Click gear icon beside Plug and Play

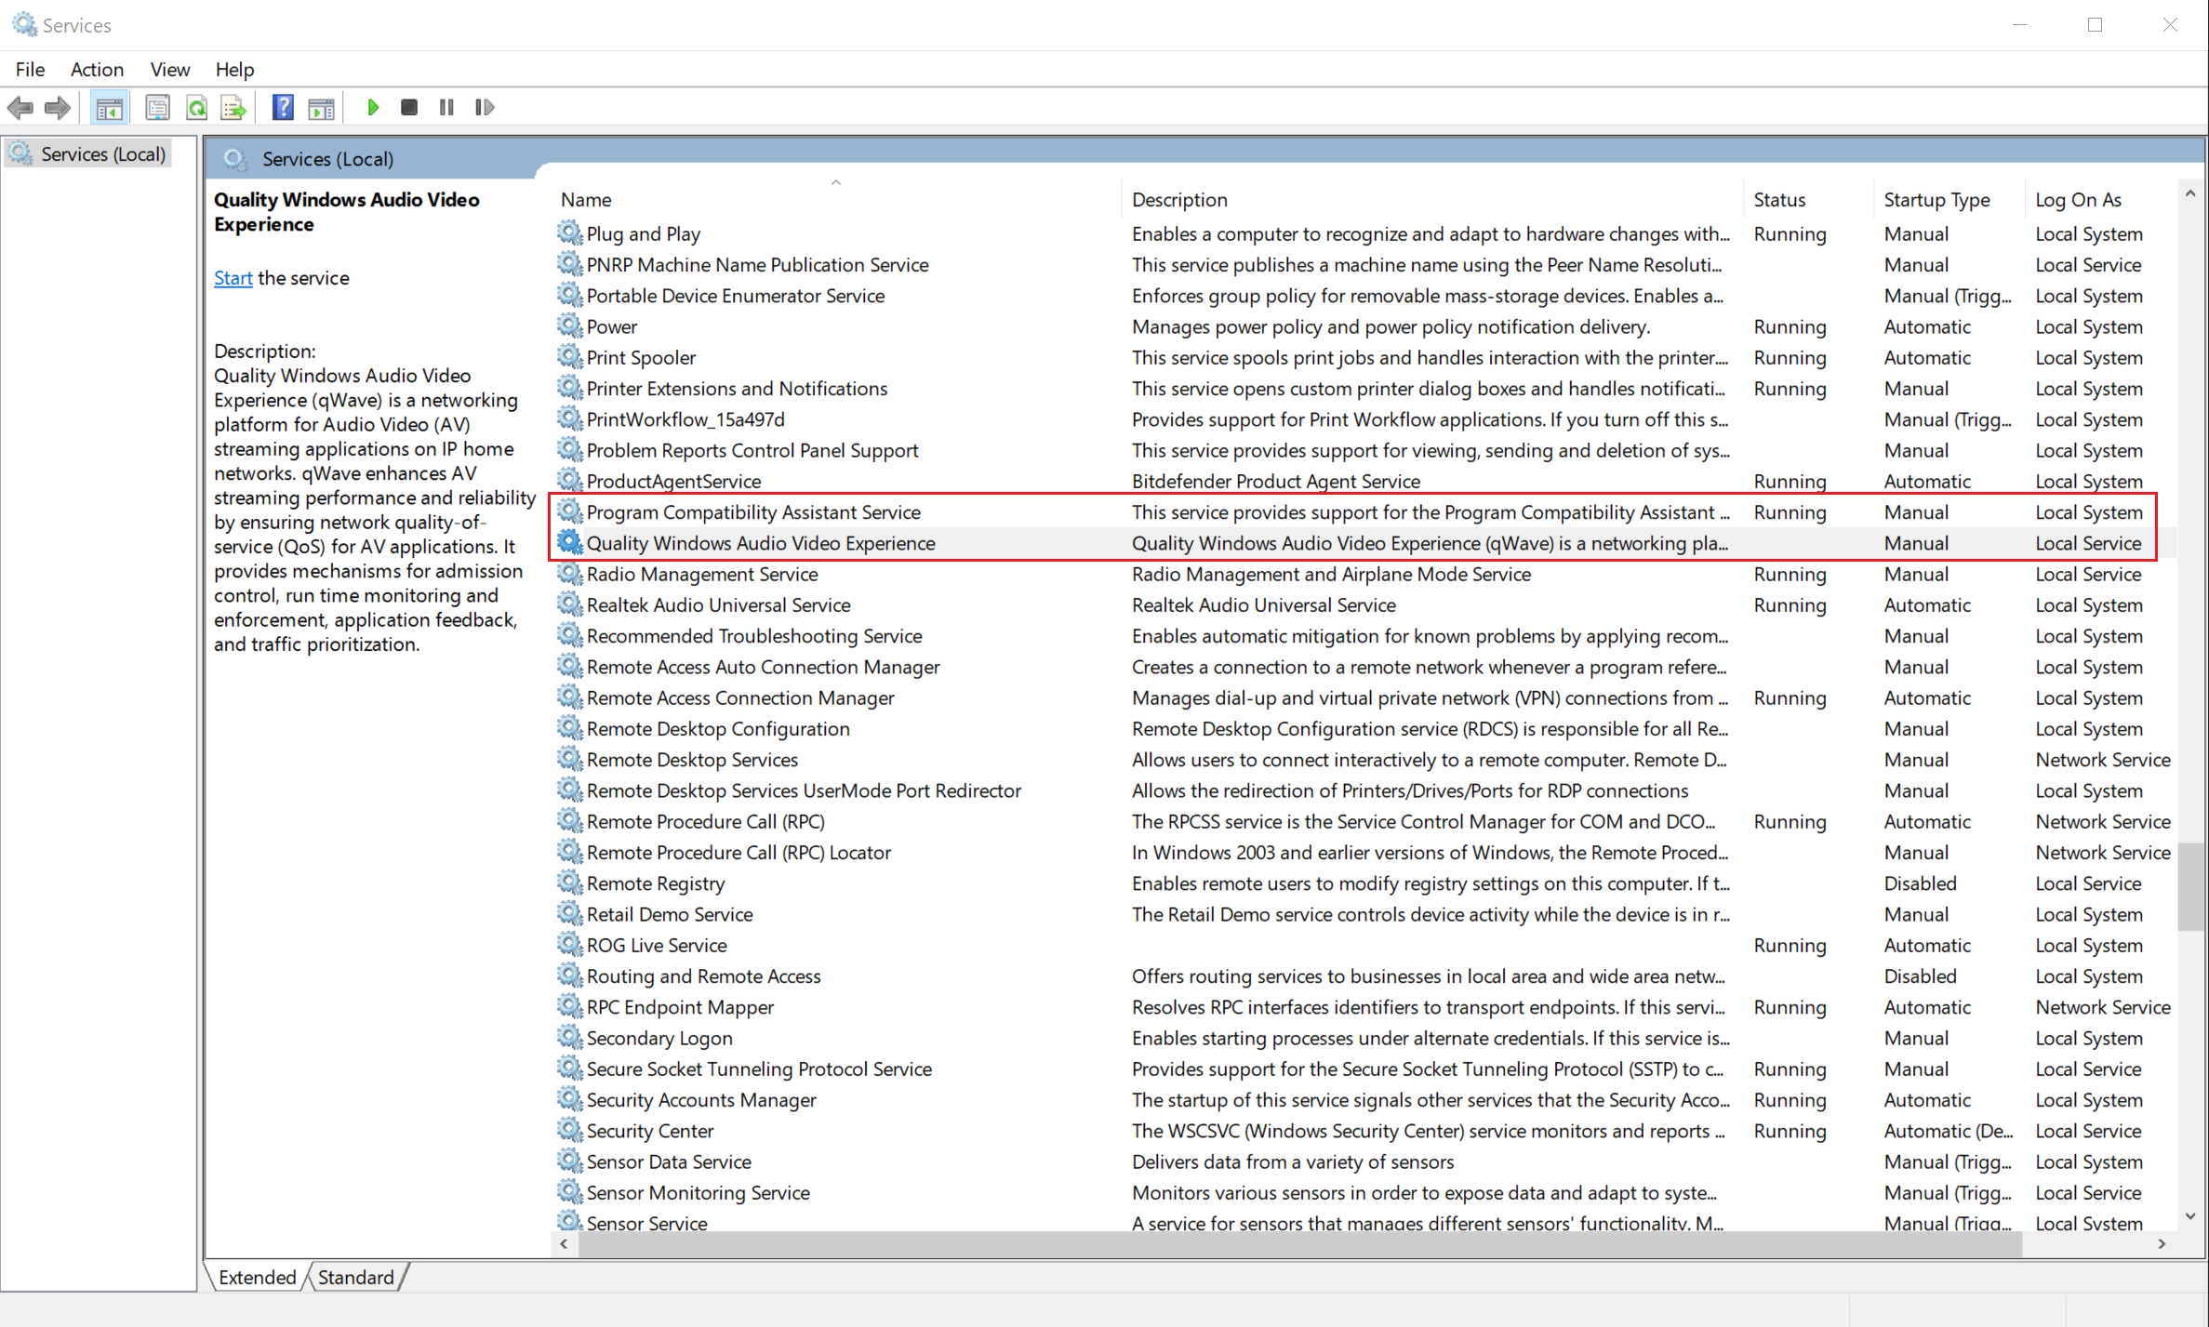[x=570, y=233]
